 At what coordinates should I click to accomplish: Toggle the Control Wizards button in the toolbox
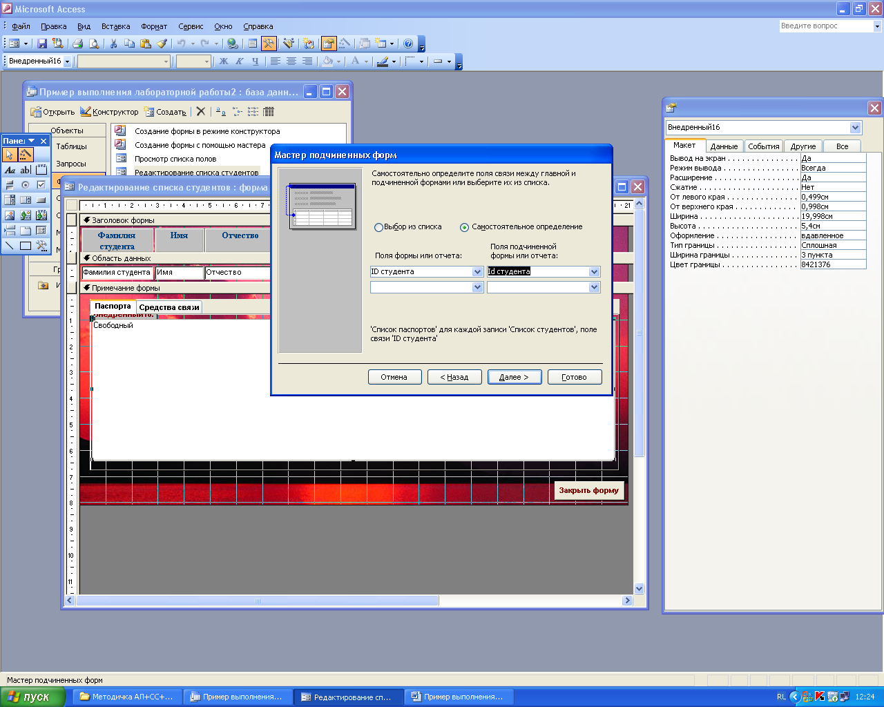coord(26,155)
